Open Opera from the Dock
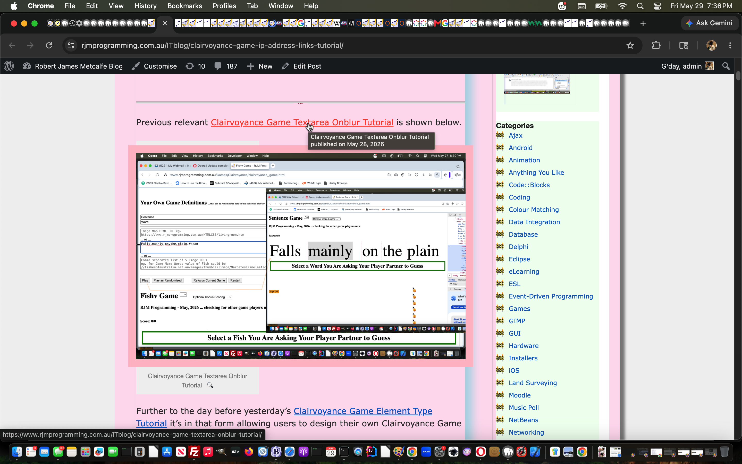 coord(480,452)
